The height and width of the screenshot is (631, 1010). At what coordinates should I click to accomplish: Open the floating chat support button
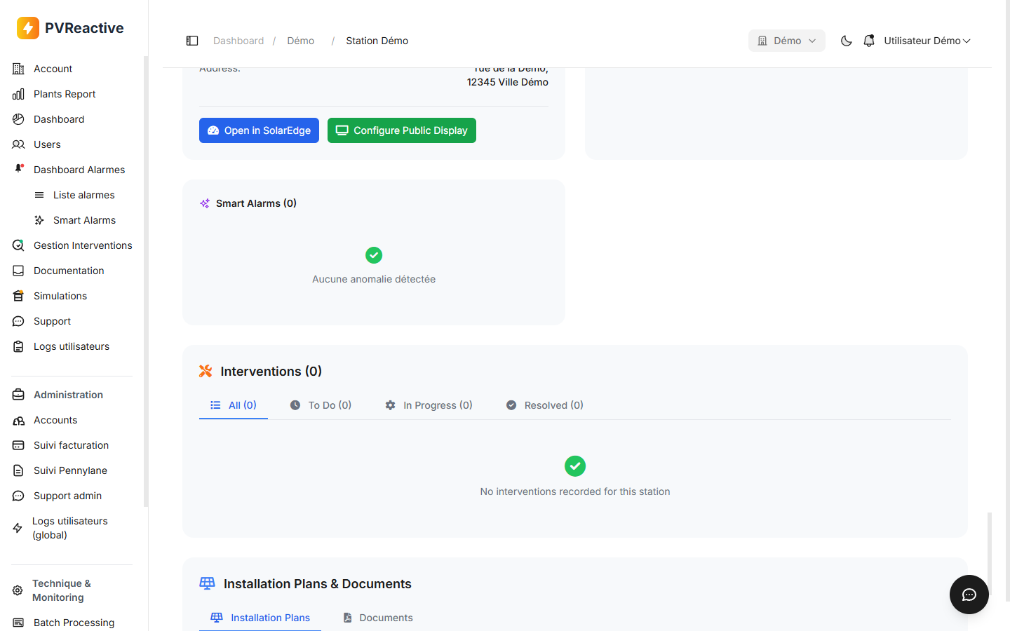969,595
